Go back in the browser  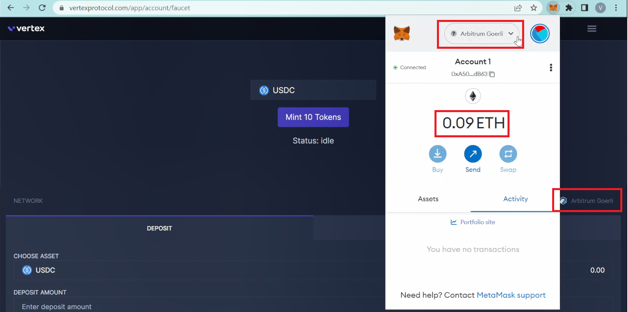pos(11,8)
